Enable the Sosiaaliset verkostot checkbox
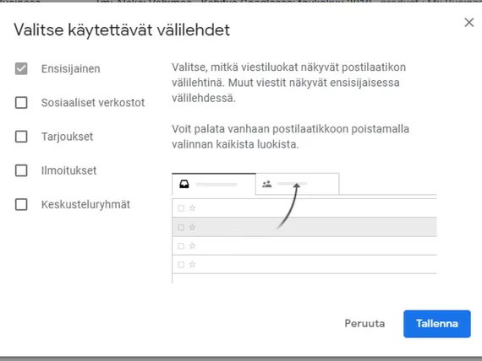Viewport: 482px width, 361px height. [x=21, y=102]
